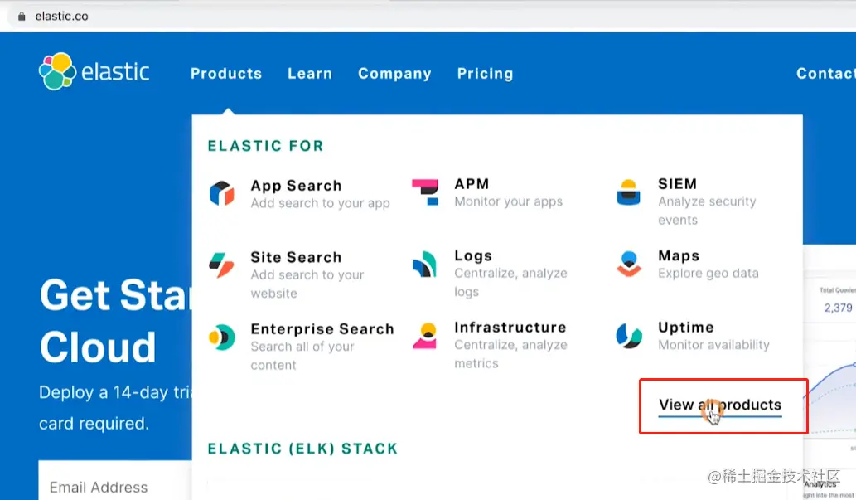The image size is (856, 500).
Task: Click the 'Add search to your app' description
Action: pyautogui.click(x=321, y=203)
